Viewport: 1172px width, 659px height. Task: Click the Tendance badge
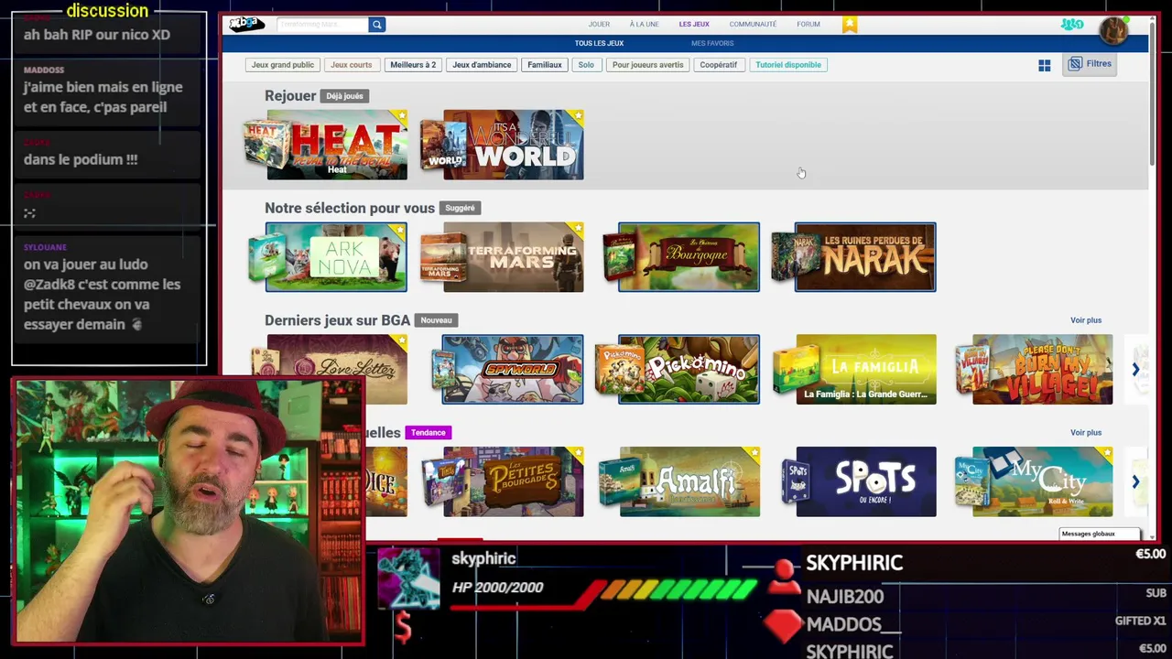click(x=429, y=433)
